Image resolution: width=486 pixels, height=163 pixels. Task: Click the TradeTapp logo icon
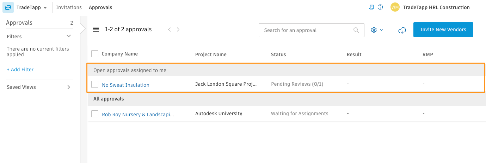click(8, 7)
